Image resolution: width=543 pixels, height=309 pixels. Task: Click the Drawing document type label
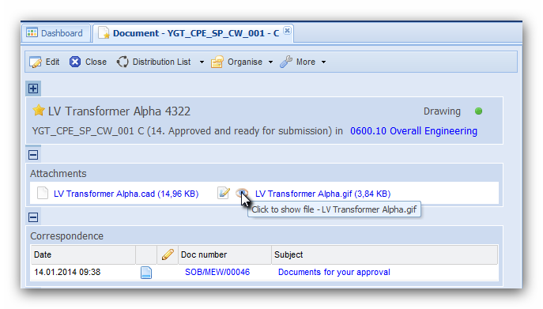(x=443, y=111)
